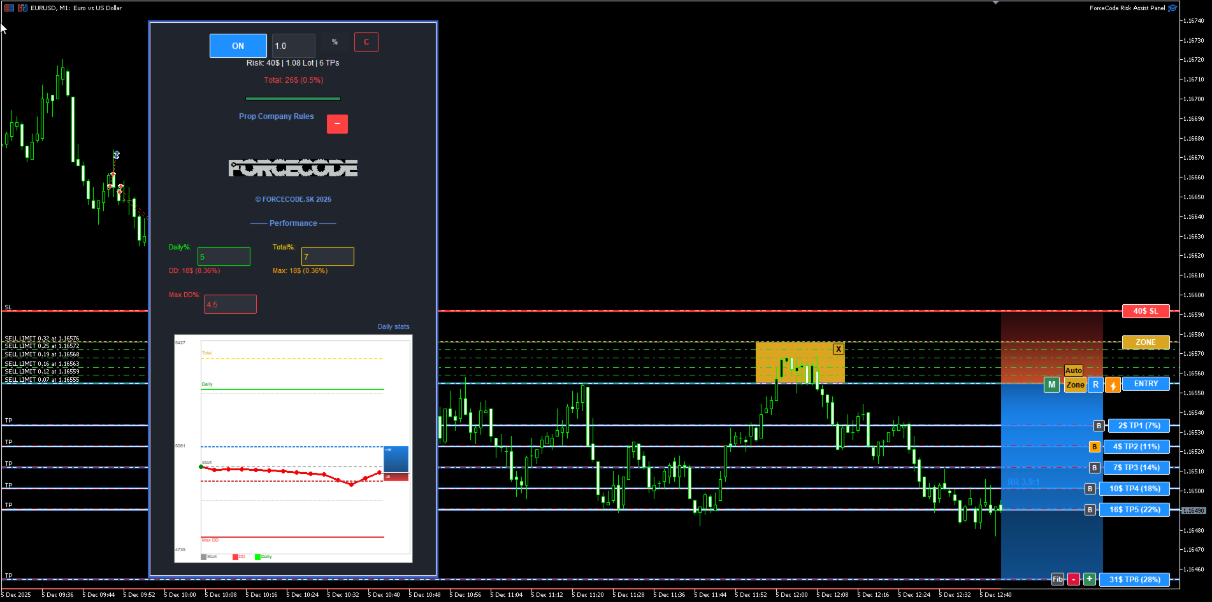Click the B button beside TP5
The height and width of the screenshot is (602, 1212).
click(x=1090, y=510)
